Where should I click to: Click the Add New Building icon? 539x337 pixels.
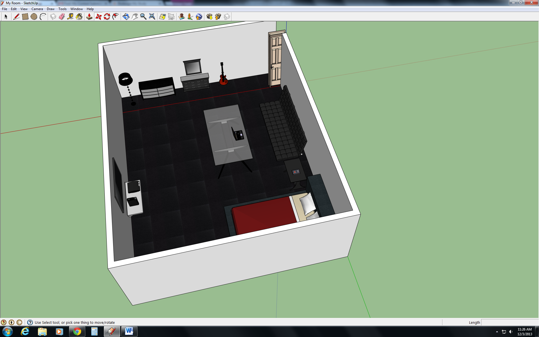(x=182, y=17)
